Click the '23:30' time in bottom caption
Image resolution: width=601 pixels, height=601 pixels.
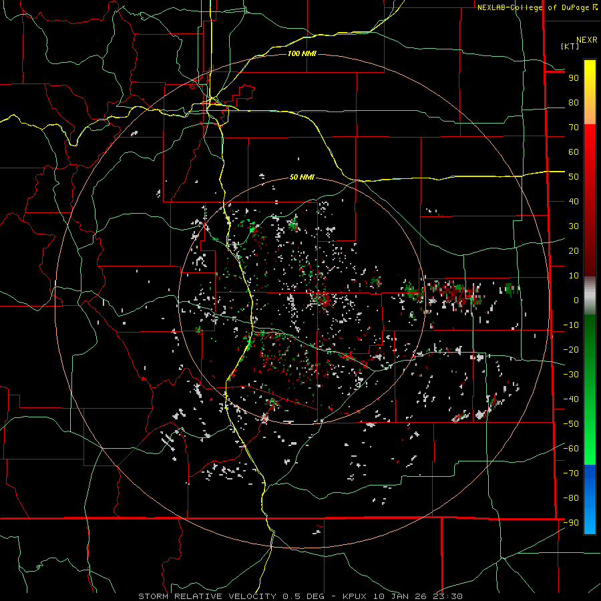tap(447, 596)
